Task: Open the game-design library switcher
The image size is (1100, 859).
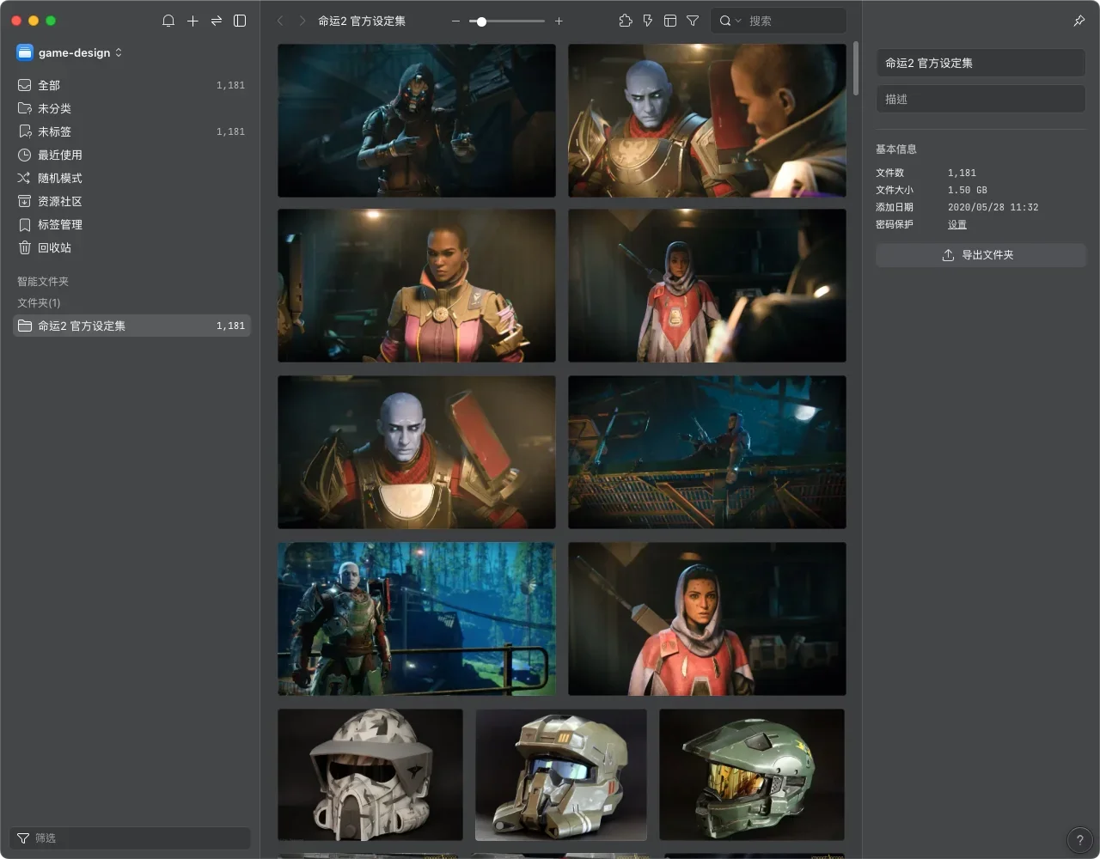Action: (x=80, y=52)
